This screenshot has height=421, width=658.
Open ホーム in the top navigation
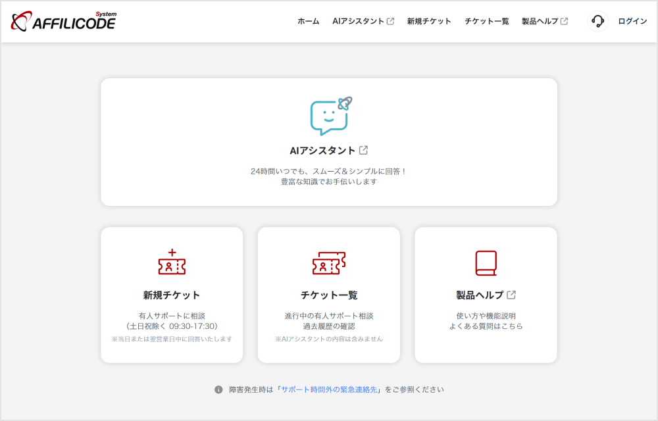pyautogui.click(x=308, y=21)
